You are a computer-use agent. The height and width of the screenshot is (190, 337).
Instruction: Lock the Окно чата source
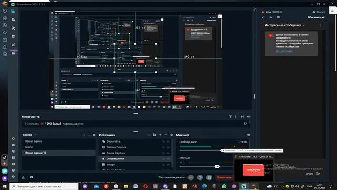(x=163, y=141)
